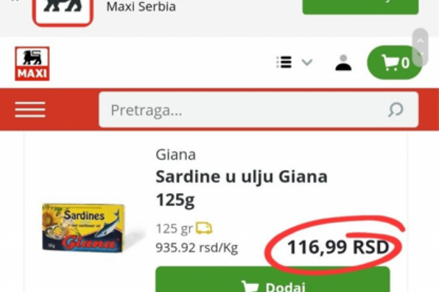Click the green button in top banner
This screenshot has height=292, width=439.
pyautogui.click(x=360, y=6)
